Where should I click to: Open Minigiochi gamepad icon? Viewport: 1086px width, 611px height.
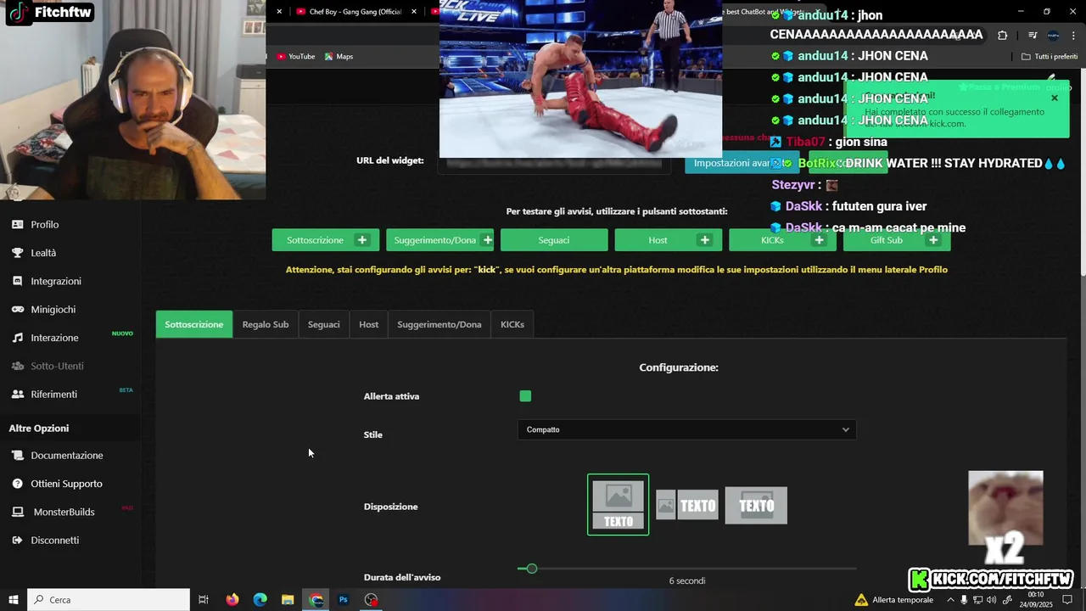coord(17,310)
